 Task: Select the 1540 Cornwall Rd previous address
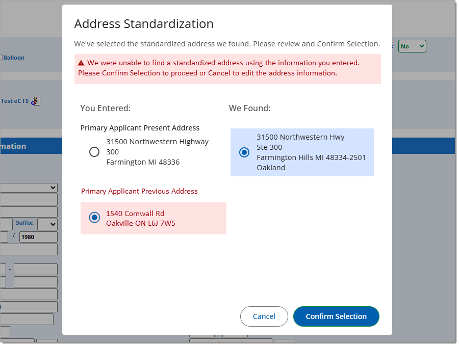pyautogui.click(x=94, y=218)
